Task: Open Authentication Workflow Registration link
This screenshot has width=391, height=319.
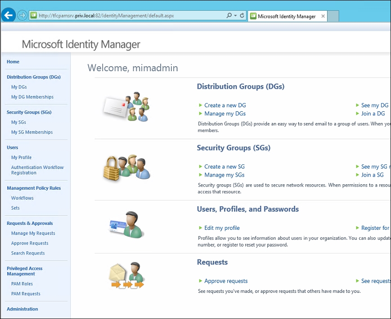Action: coord(37,170)
